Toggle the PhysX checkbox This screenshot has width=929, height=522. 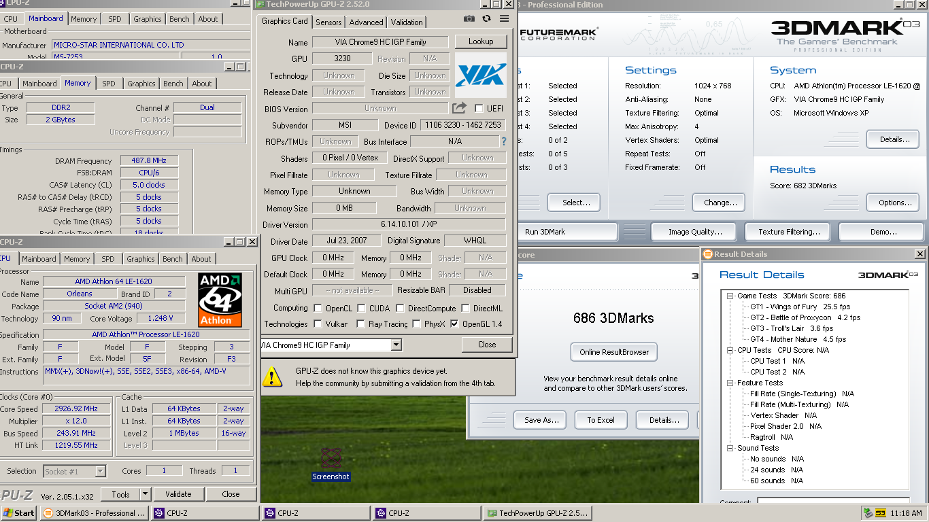click(416, 324)
